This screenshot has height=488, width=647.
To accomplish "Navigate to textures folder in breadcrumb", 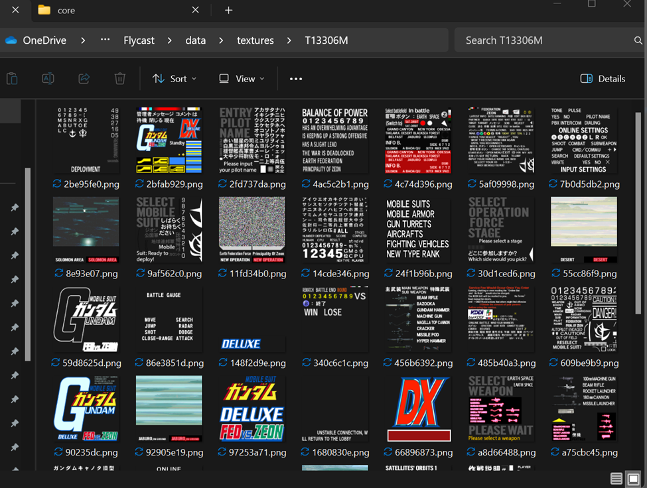I will point(255,40).
